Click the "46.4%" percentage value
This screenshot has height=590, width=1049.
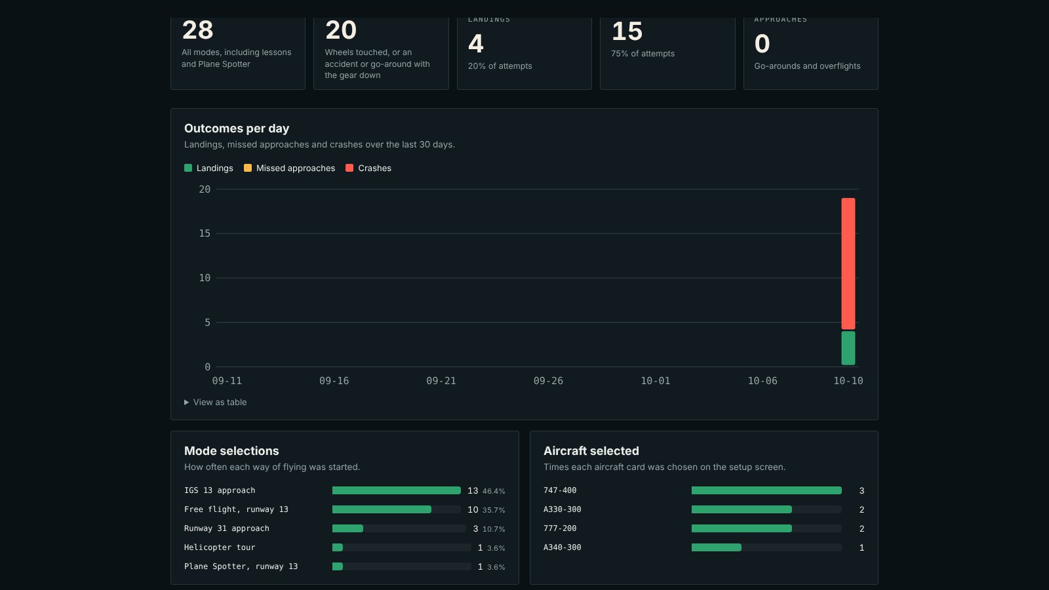494,491
